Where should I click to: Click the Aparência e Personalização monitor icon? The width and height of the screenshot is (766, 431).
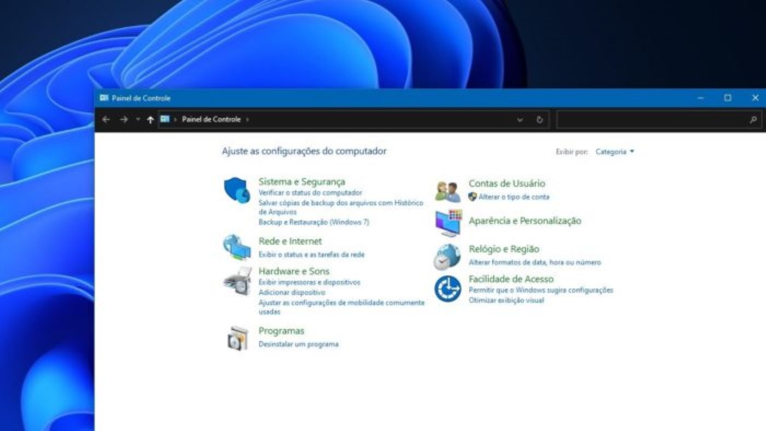point(449,223)
